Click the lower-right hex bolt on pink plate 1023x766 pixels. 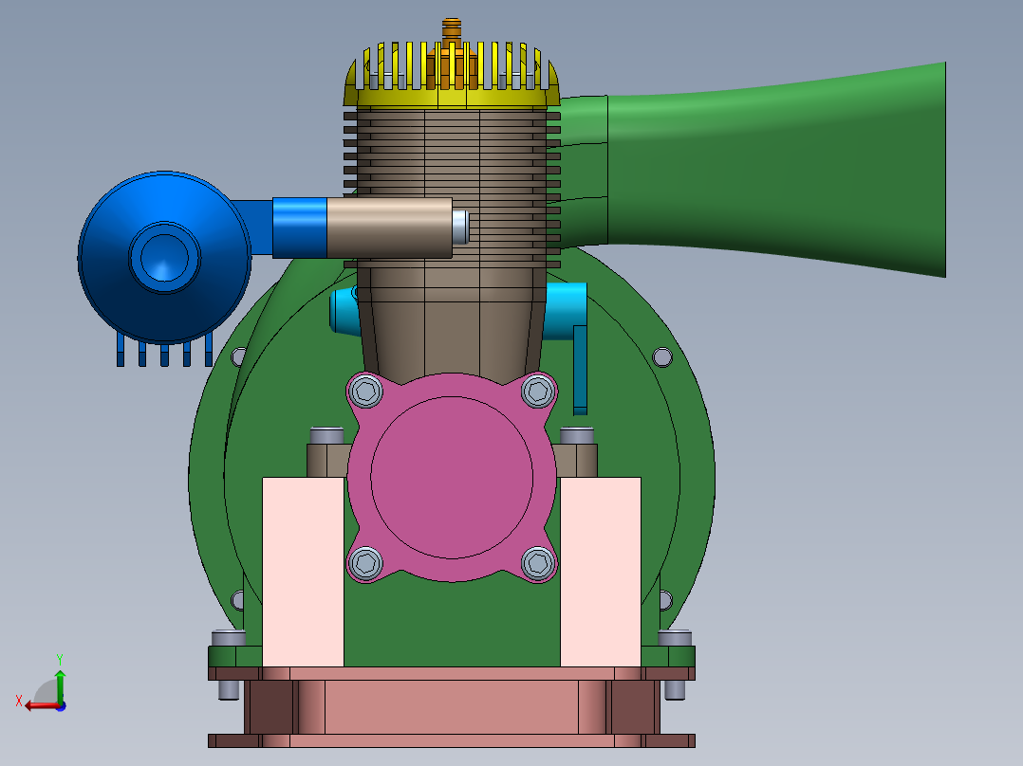537,562
